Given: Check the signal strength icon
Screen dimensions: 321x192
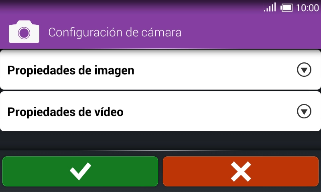Looking at the screenshot, I should pos(270,7).
